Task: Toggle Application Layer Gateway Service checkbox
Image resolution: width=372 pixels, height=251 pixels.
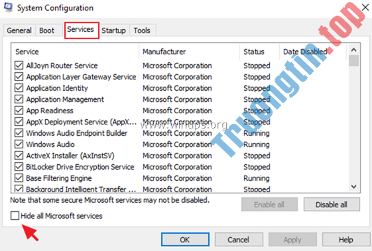Action: 19,77
